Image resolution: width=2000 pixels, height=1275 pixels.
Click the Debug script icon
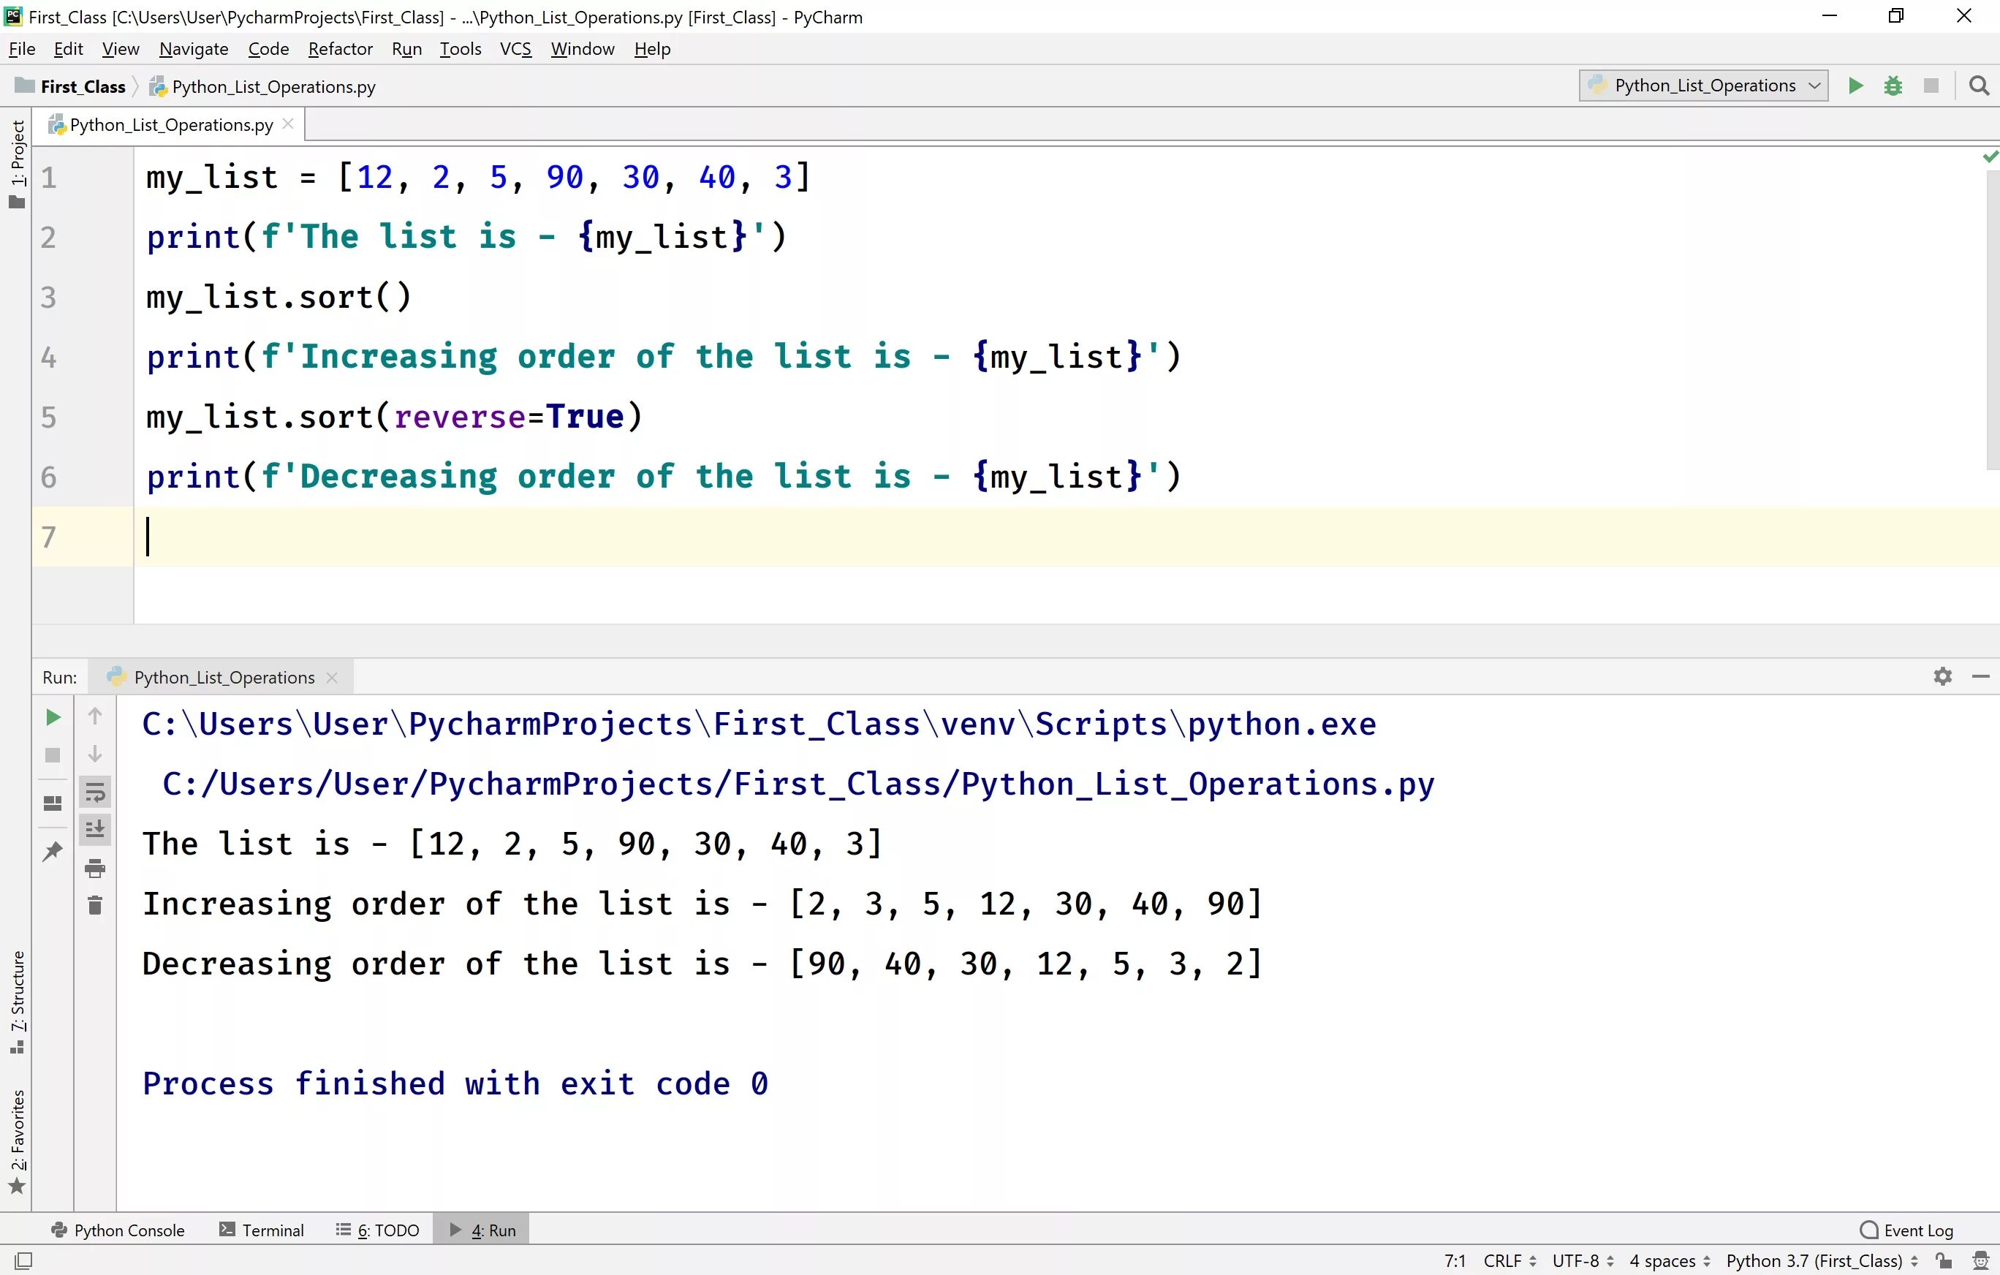pos(1893,85)
